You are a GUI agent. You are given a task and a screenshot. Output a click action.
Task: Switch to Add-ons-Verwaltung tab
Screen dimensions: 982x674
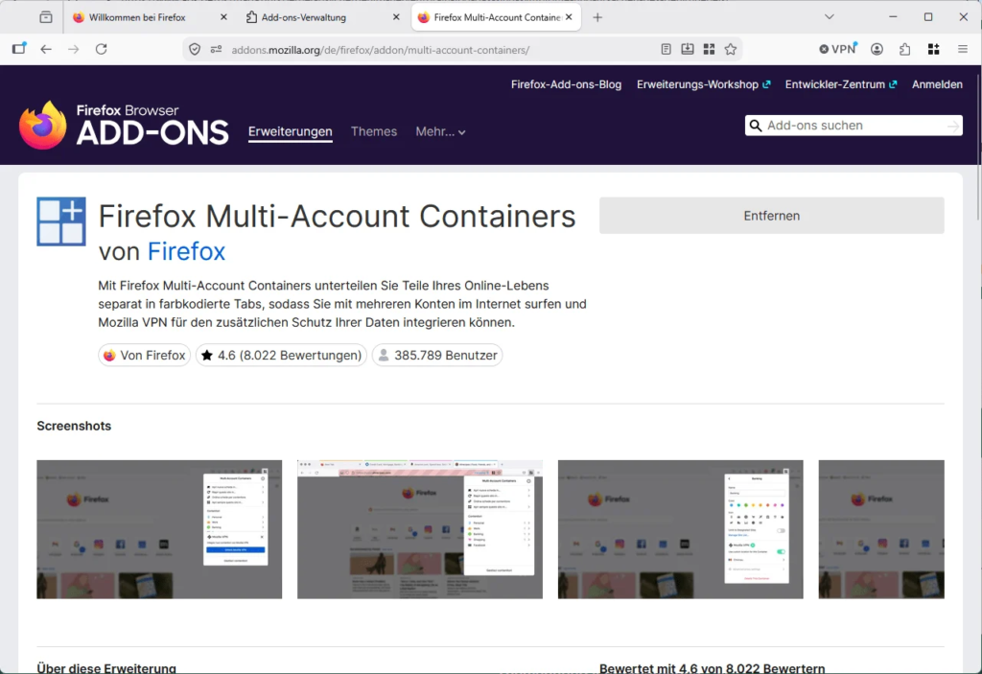[304, 17]
